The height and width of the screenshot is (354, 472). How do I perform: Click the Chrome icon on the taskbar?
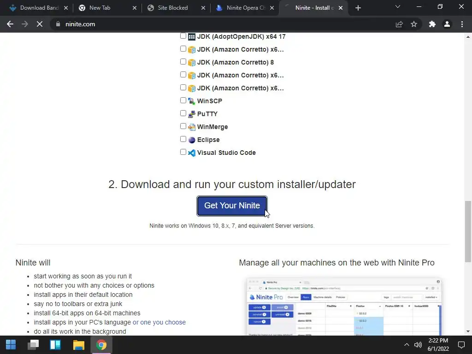pos(101,345)
